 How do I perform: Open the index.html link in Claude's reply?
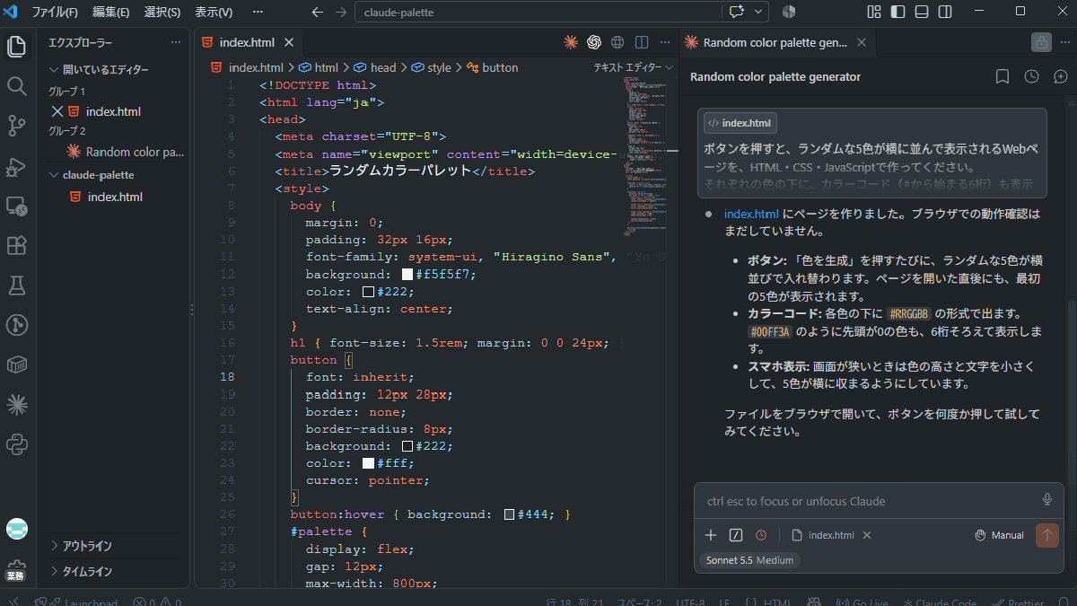pos(751,214)
